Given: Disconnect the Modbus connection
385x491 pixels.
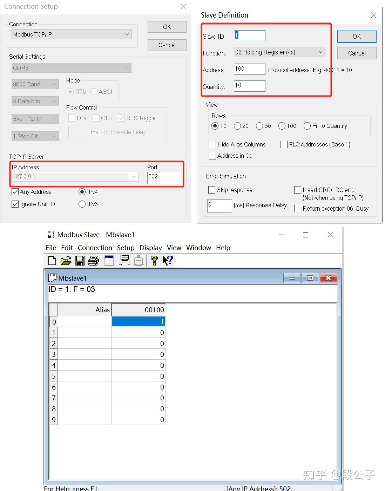Looking at the screenshot, I should point(138,261).
